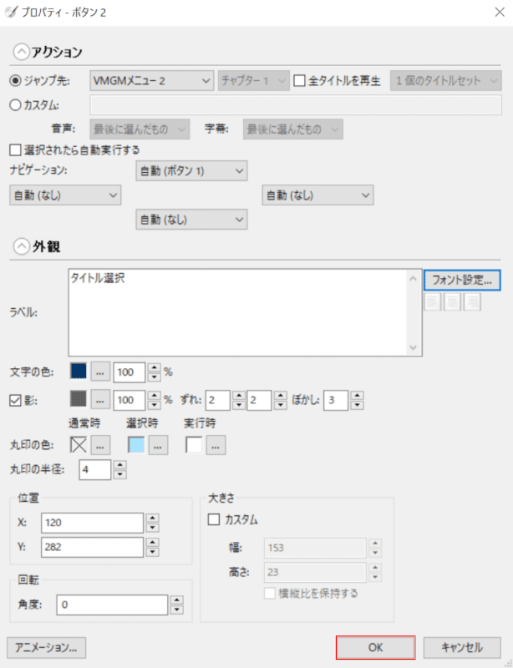Viewport: 513px width, 668px height.
Task: Open 選択時 color chooser button
Action: point(158,446)
